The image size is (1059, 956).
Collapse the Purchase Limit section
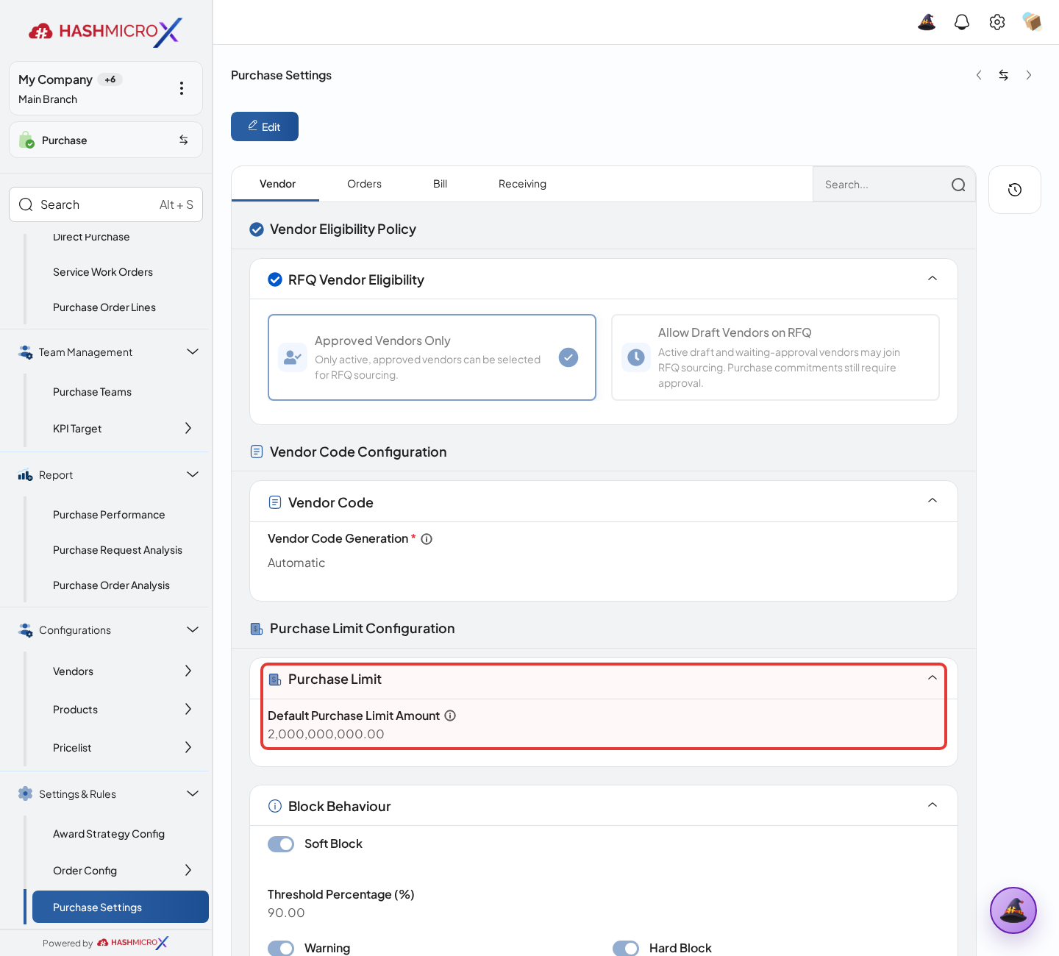(933, 678)
